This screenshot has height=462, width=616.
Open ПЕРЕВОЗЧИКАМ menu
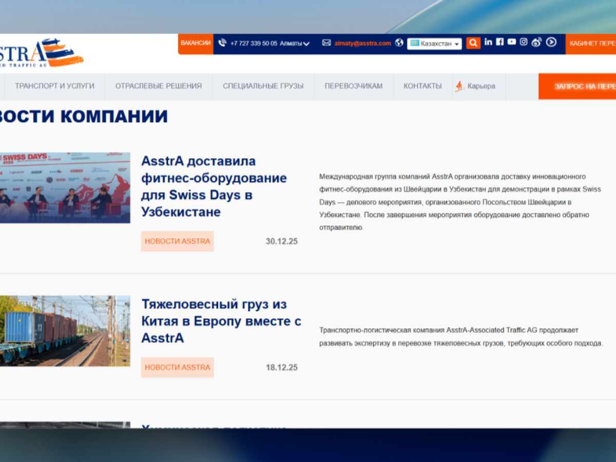pyautogui.click(x=354, y=86)
